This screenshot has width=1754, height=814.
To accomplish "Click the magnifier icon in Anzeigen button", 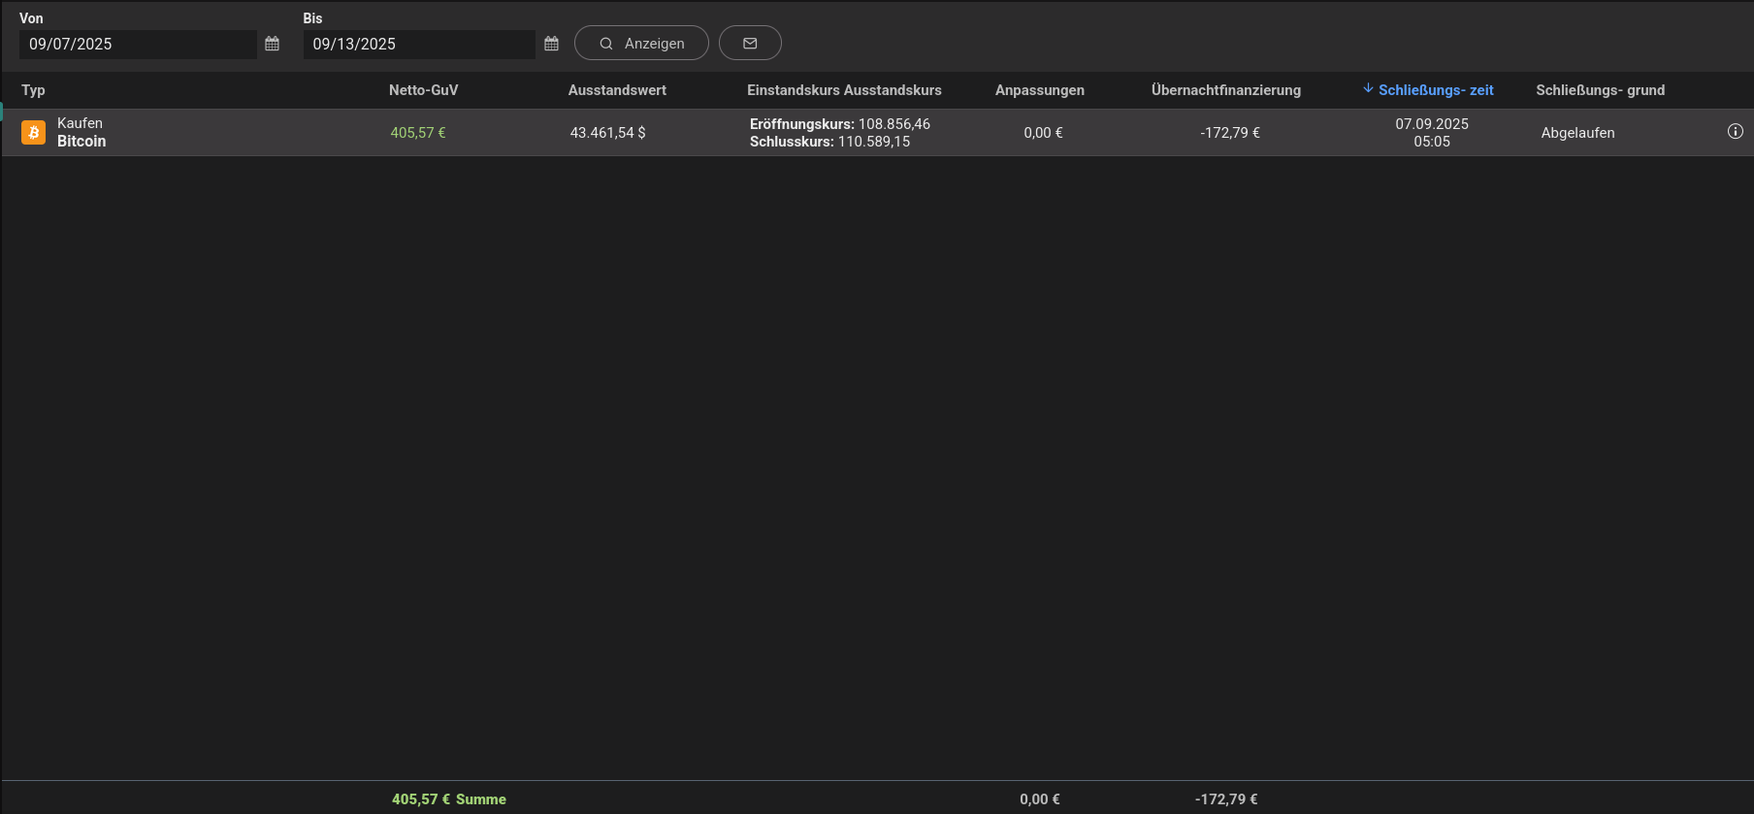I will pos(606,44).
